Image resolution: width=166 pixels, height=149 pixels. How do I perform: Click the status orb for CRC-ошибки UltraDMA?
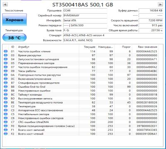click(x=6, y=122)
